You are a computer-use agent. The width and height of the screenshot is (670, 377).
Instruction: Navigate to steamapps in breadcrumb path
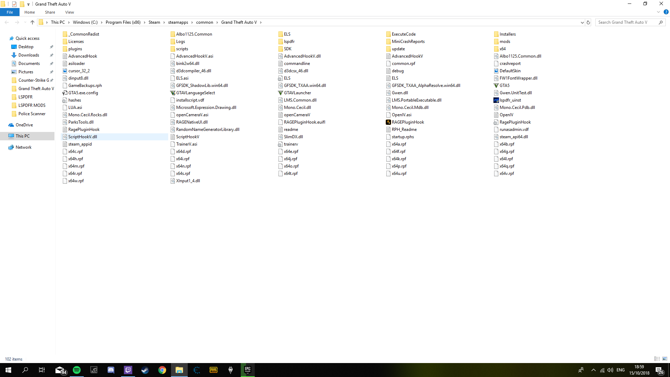pos(178,22)
